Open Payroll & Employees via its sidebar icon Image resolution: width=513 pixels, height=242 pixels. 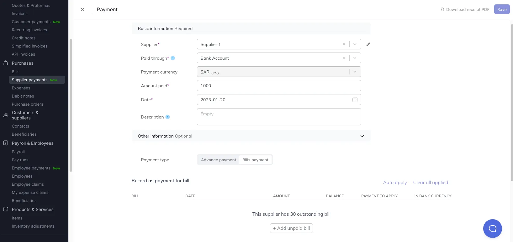[6, 143]
